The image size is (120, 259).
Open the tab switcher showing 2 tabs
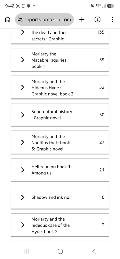click(x=97, y=20)
